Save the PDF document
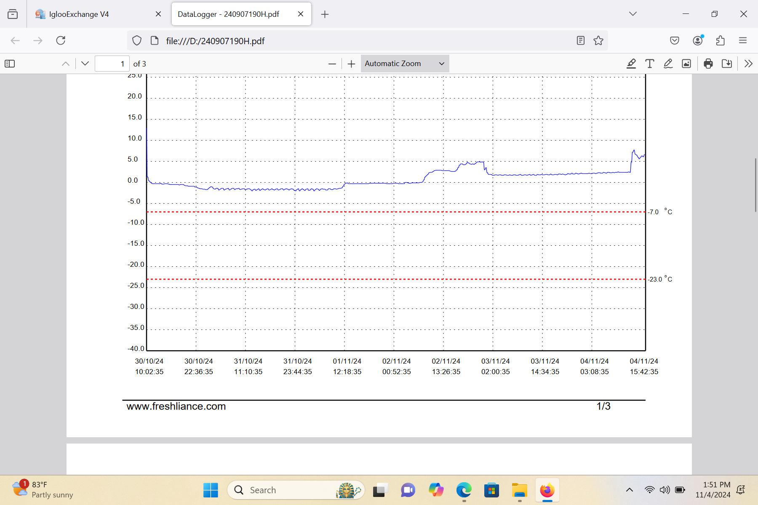The width and height of the screenshot is (758, 505). 727,64
